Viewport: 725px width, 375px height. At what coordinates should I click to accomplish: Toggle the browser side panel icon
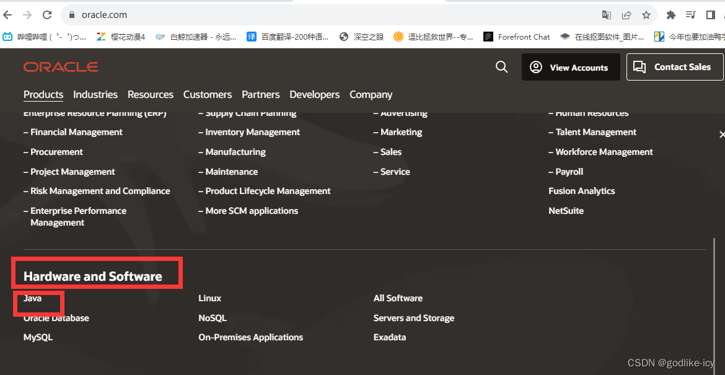click(x=711, y=15)
